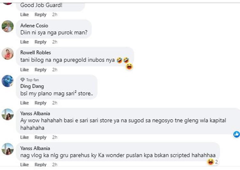Open Yanss Albania's name on the "Ay wow" comment

pyautogui.click(x=35, y=113)
